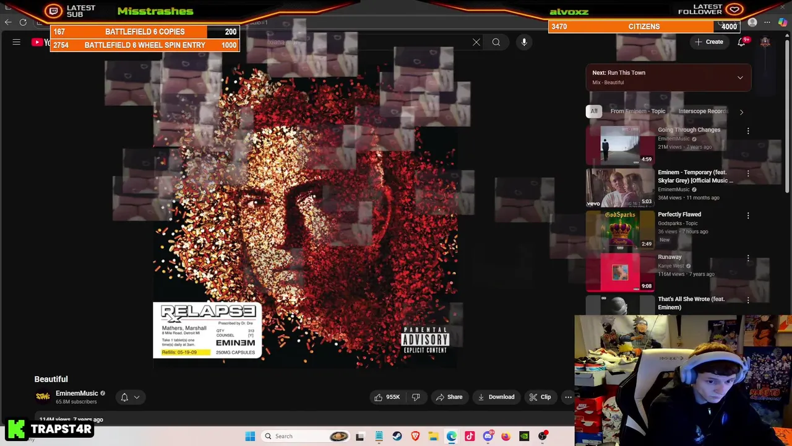
Task: Open YouTube notifications bell
Action: (x=741, y=42)
